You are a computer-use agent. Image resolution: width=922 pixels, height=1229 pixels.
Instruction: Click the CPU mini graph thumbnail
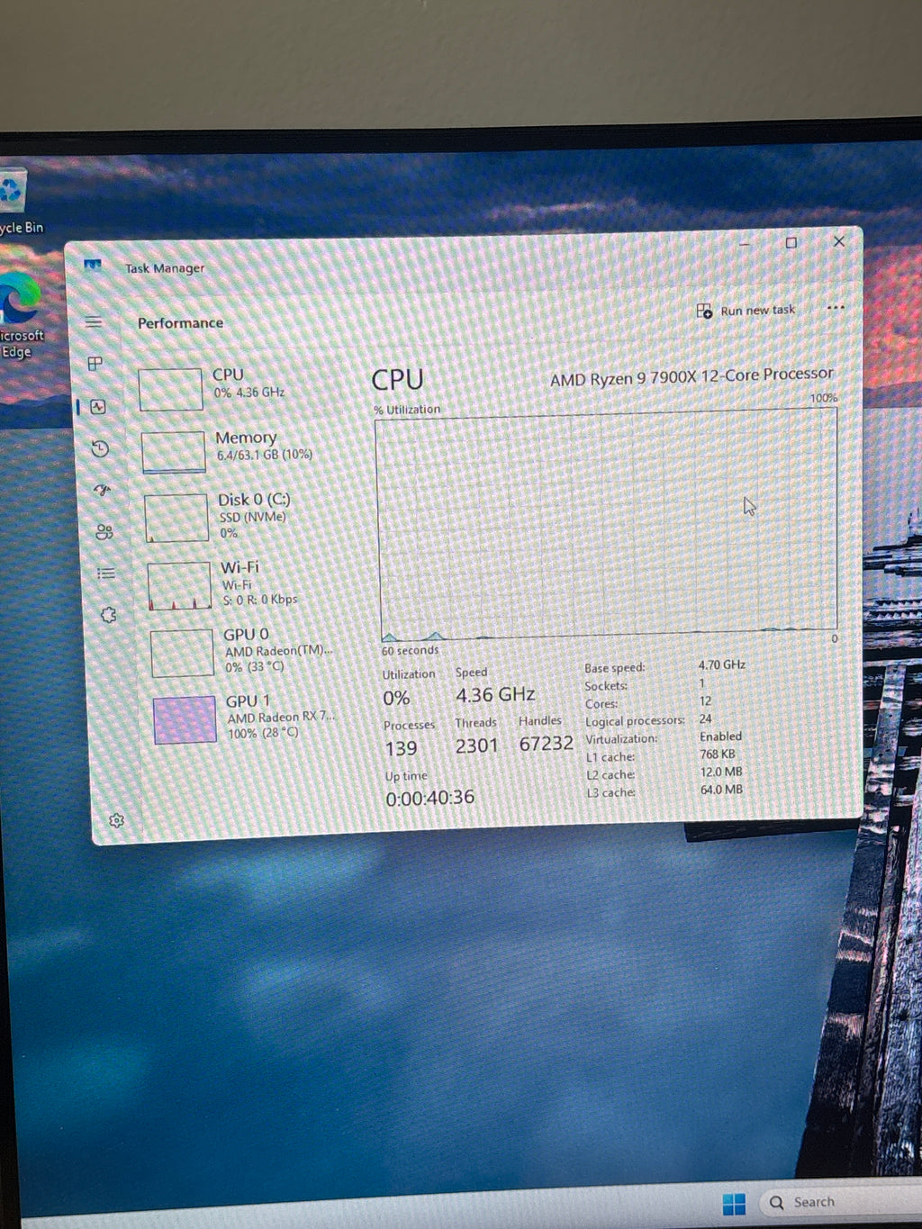point(170,389)
